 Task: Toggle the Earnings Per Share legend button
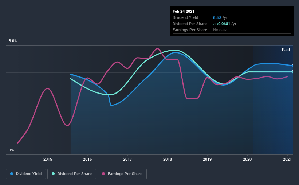click(x=122, y=174)
